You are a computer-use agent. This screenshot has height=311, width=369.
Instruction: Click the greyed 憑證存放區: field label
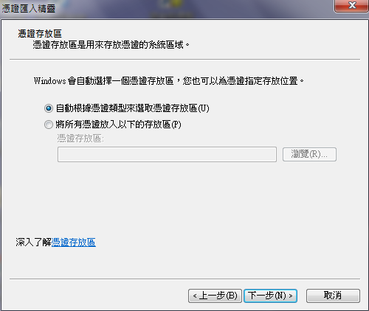(80, 139)
